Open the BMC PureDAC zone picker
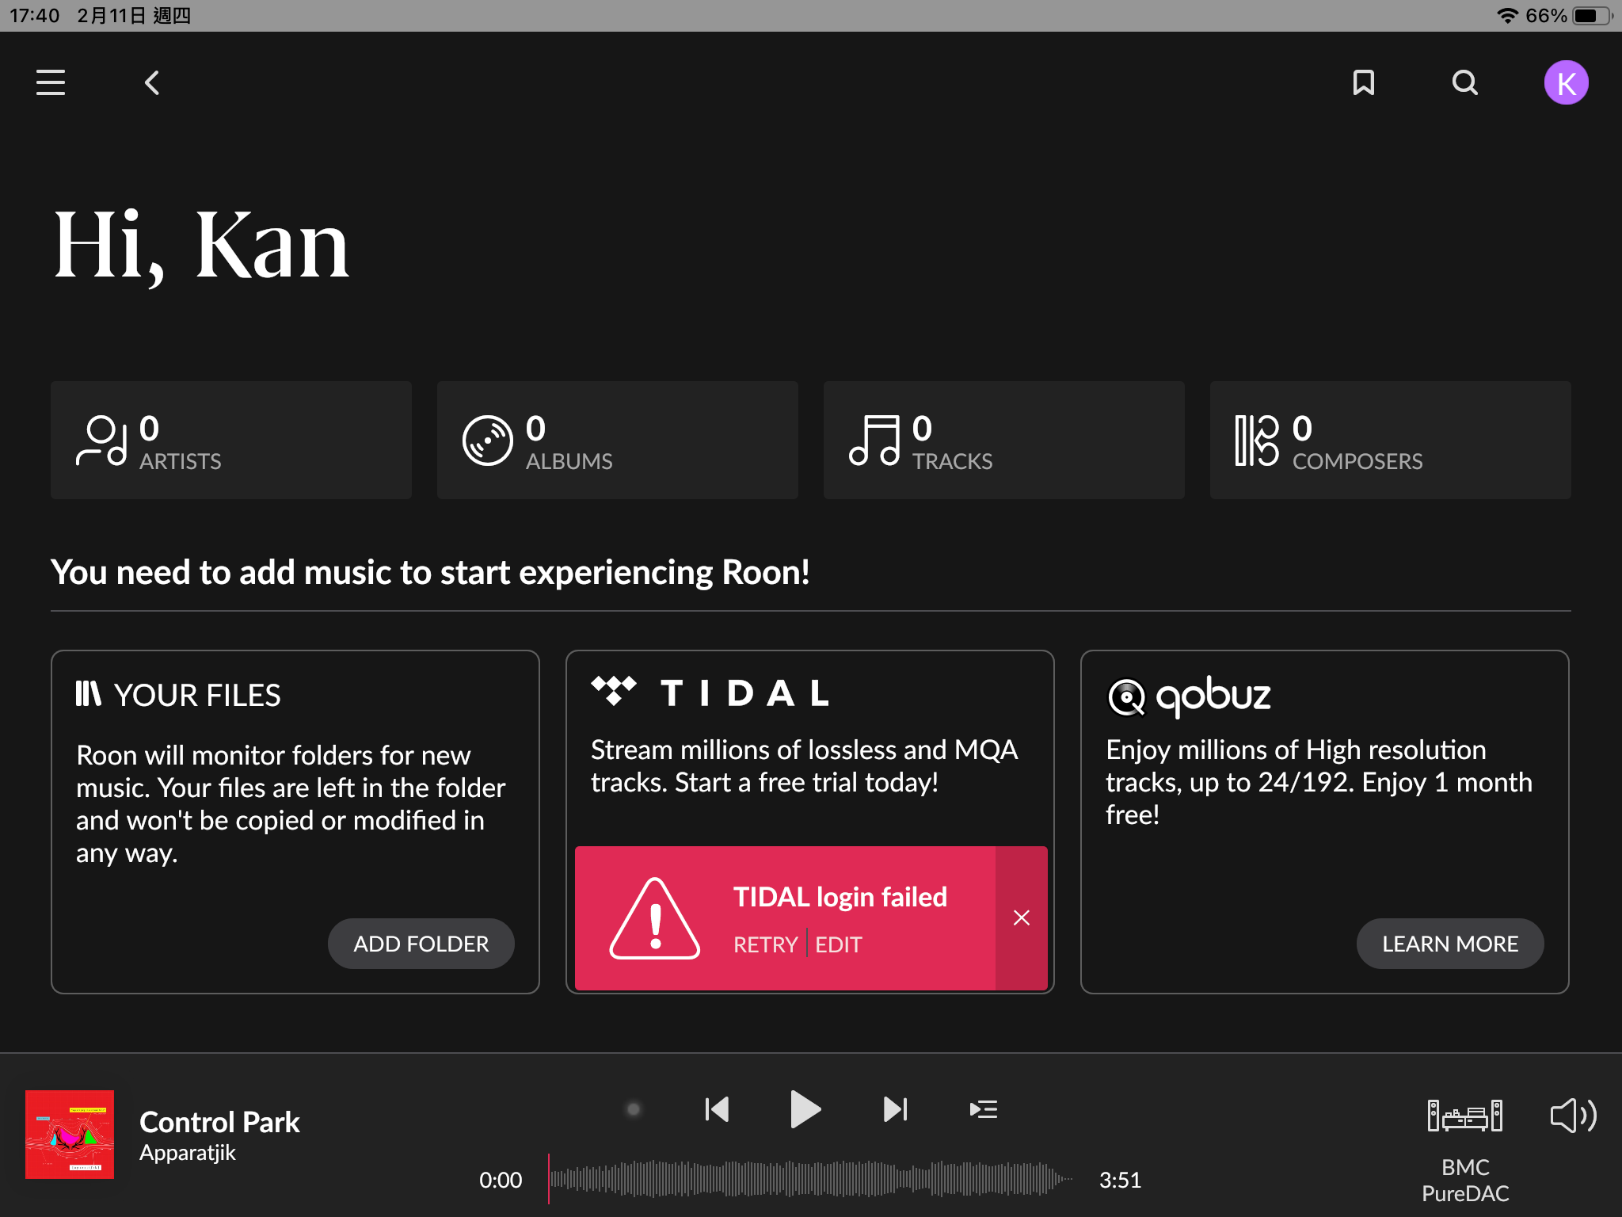The height and width of the screenshot is (1217, 1622). (1465, 1150)
